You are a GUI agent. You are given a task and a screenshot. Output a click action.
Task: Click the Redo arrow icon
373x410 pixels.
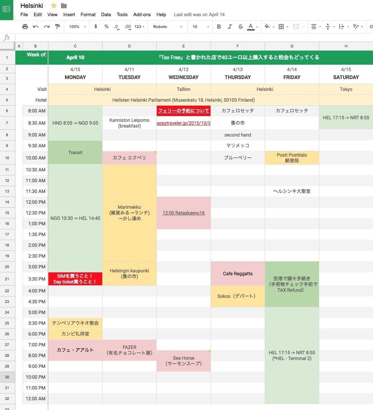click(x=47, y=27)
